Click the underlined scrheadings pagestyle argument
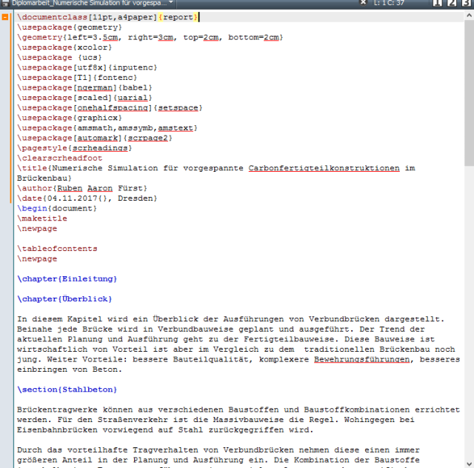 pos(99,148)
